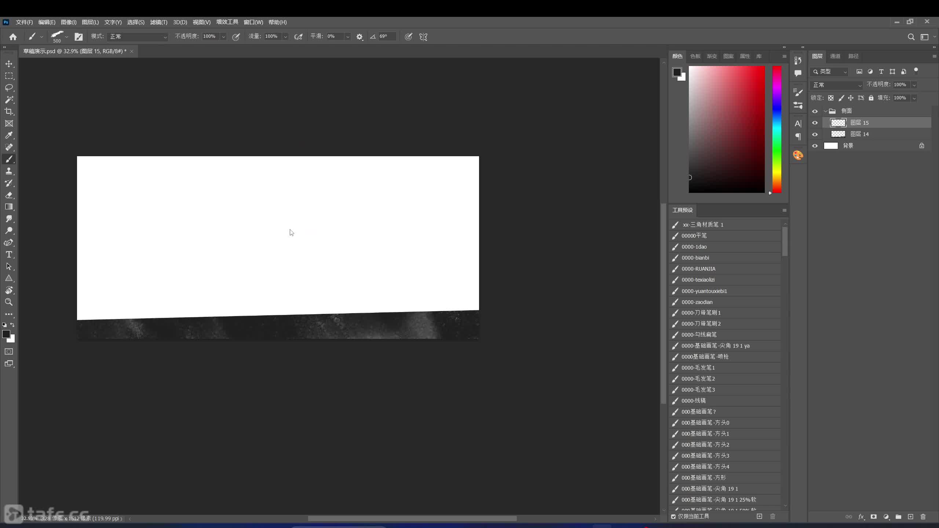This screenshot has width=939, height=528.
Task: Select the Dodge tool
Action: tap(9, 231)
